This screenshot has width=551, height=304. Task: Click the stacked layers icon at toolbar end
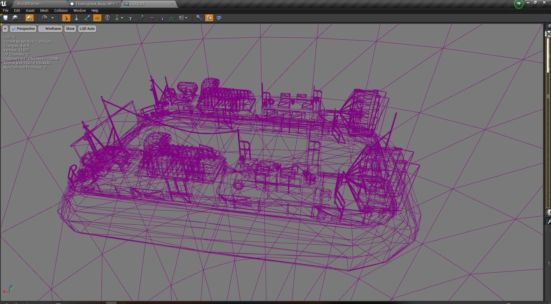click(219, 18)
